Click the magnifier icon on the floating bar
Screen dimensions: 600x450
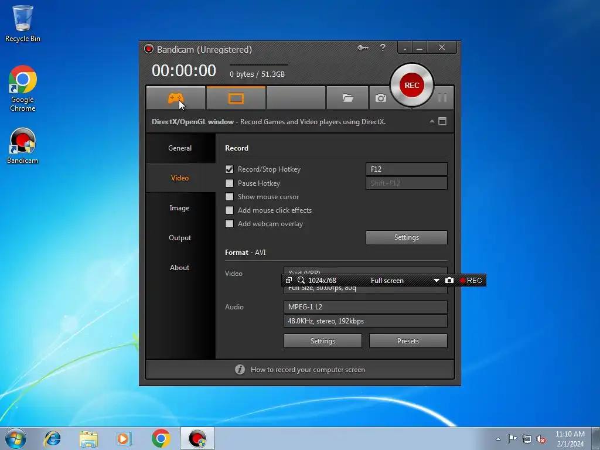[301, 281]
